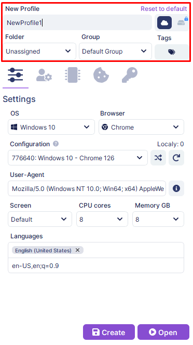
Task: Expand the Default Group dropdown
Action: [x=115, y=52]
